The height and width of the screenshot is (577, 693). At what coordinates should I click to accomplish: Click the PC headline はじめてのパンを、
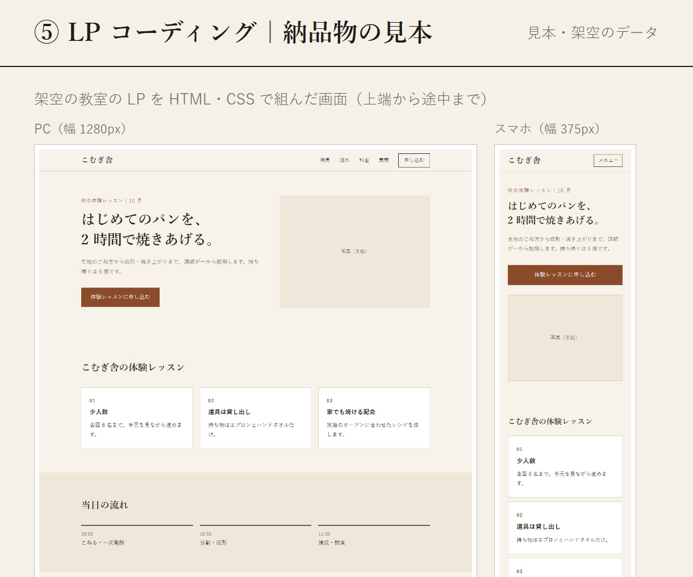pos(141,219)
